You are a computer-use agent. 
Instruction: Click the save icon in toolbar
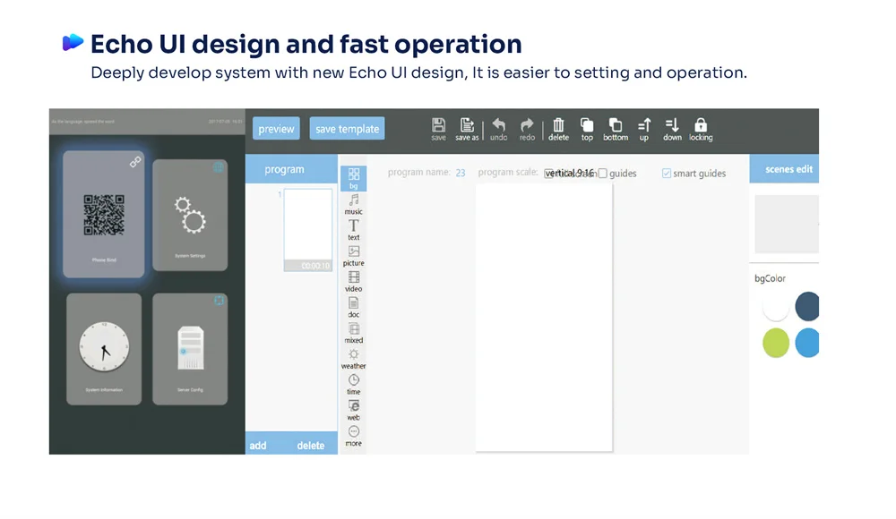(x=438, y=127)
